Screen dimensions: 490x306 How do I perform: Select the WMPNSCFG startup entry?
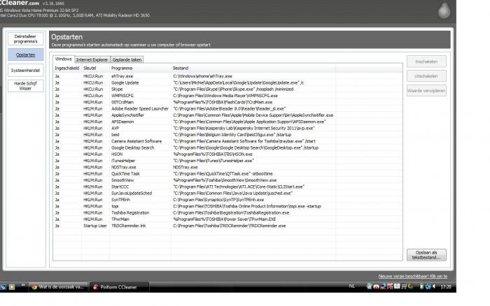click(x=227, y=96)
